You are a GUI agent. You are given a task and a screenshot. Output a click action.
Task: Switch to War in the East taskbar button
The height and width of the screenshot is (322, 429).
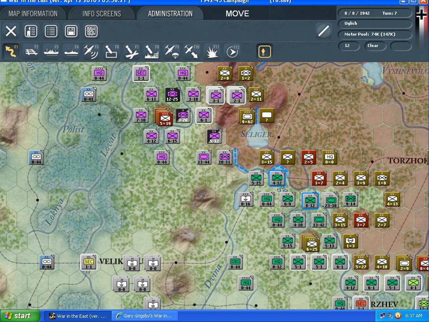77,316
